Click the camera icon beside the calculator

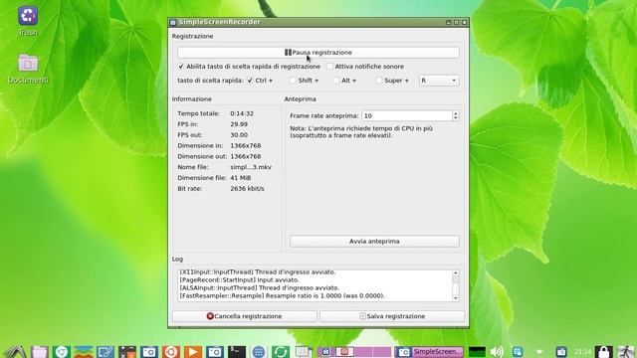pyautogui.click(x=149, y=351)
